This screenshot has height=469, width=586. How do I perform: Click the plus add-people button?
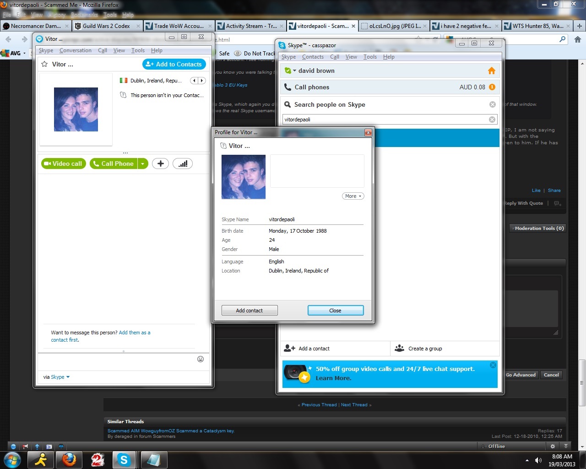(160, 164)
